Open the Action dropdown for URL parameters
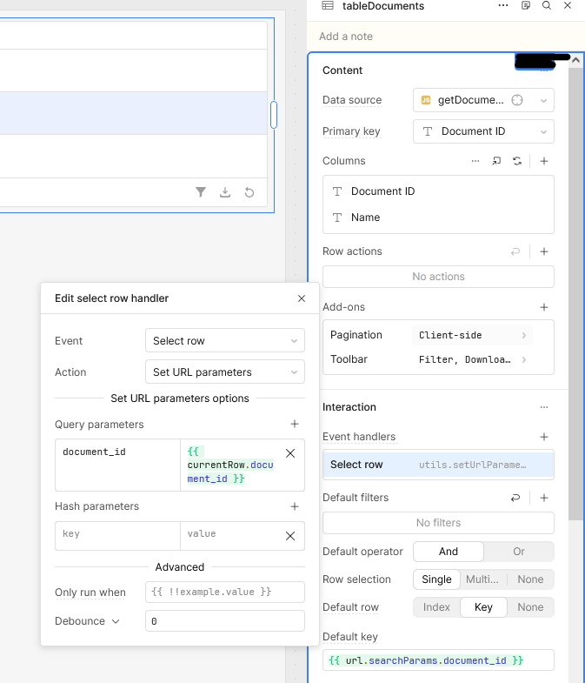Image resolution: width=585 pixels, height=683 pixels. click(x=224, y=372)
